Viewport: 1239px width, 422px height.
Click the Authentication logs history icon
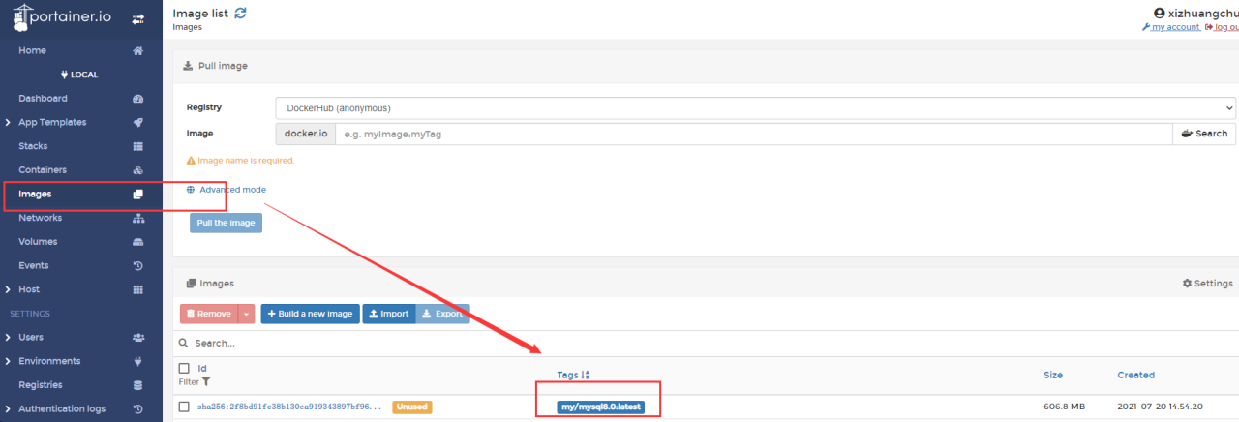(x=137, y=409)
